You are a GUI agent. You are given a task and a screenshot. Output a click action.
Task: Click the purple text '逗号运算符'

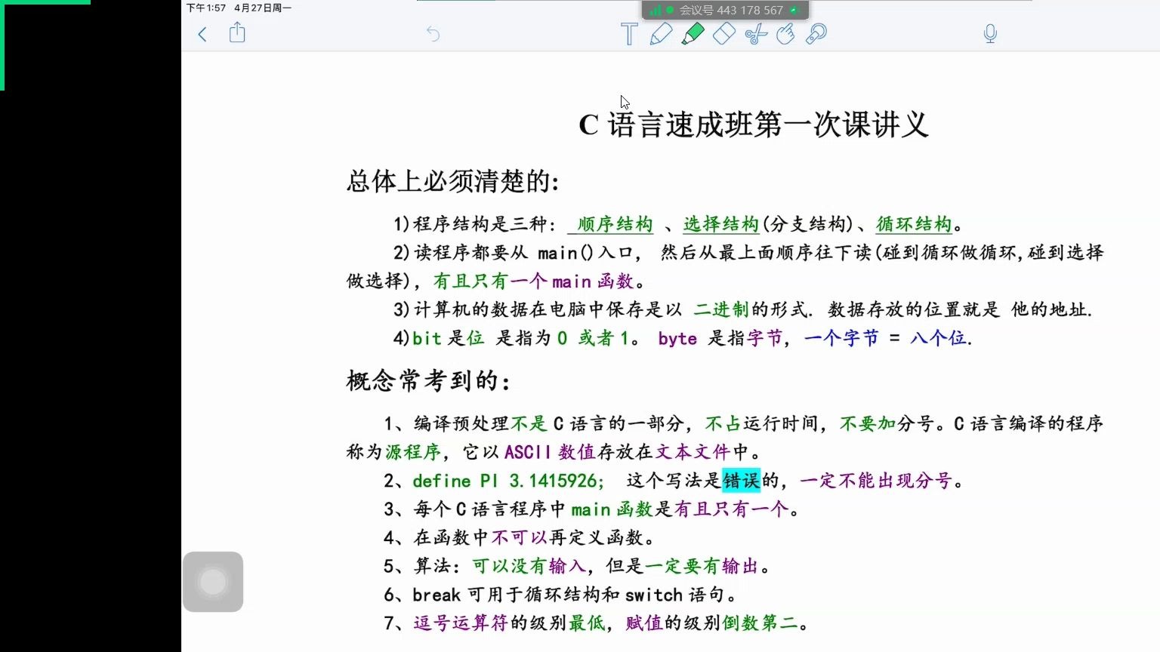point(461,623)
